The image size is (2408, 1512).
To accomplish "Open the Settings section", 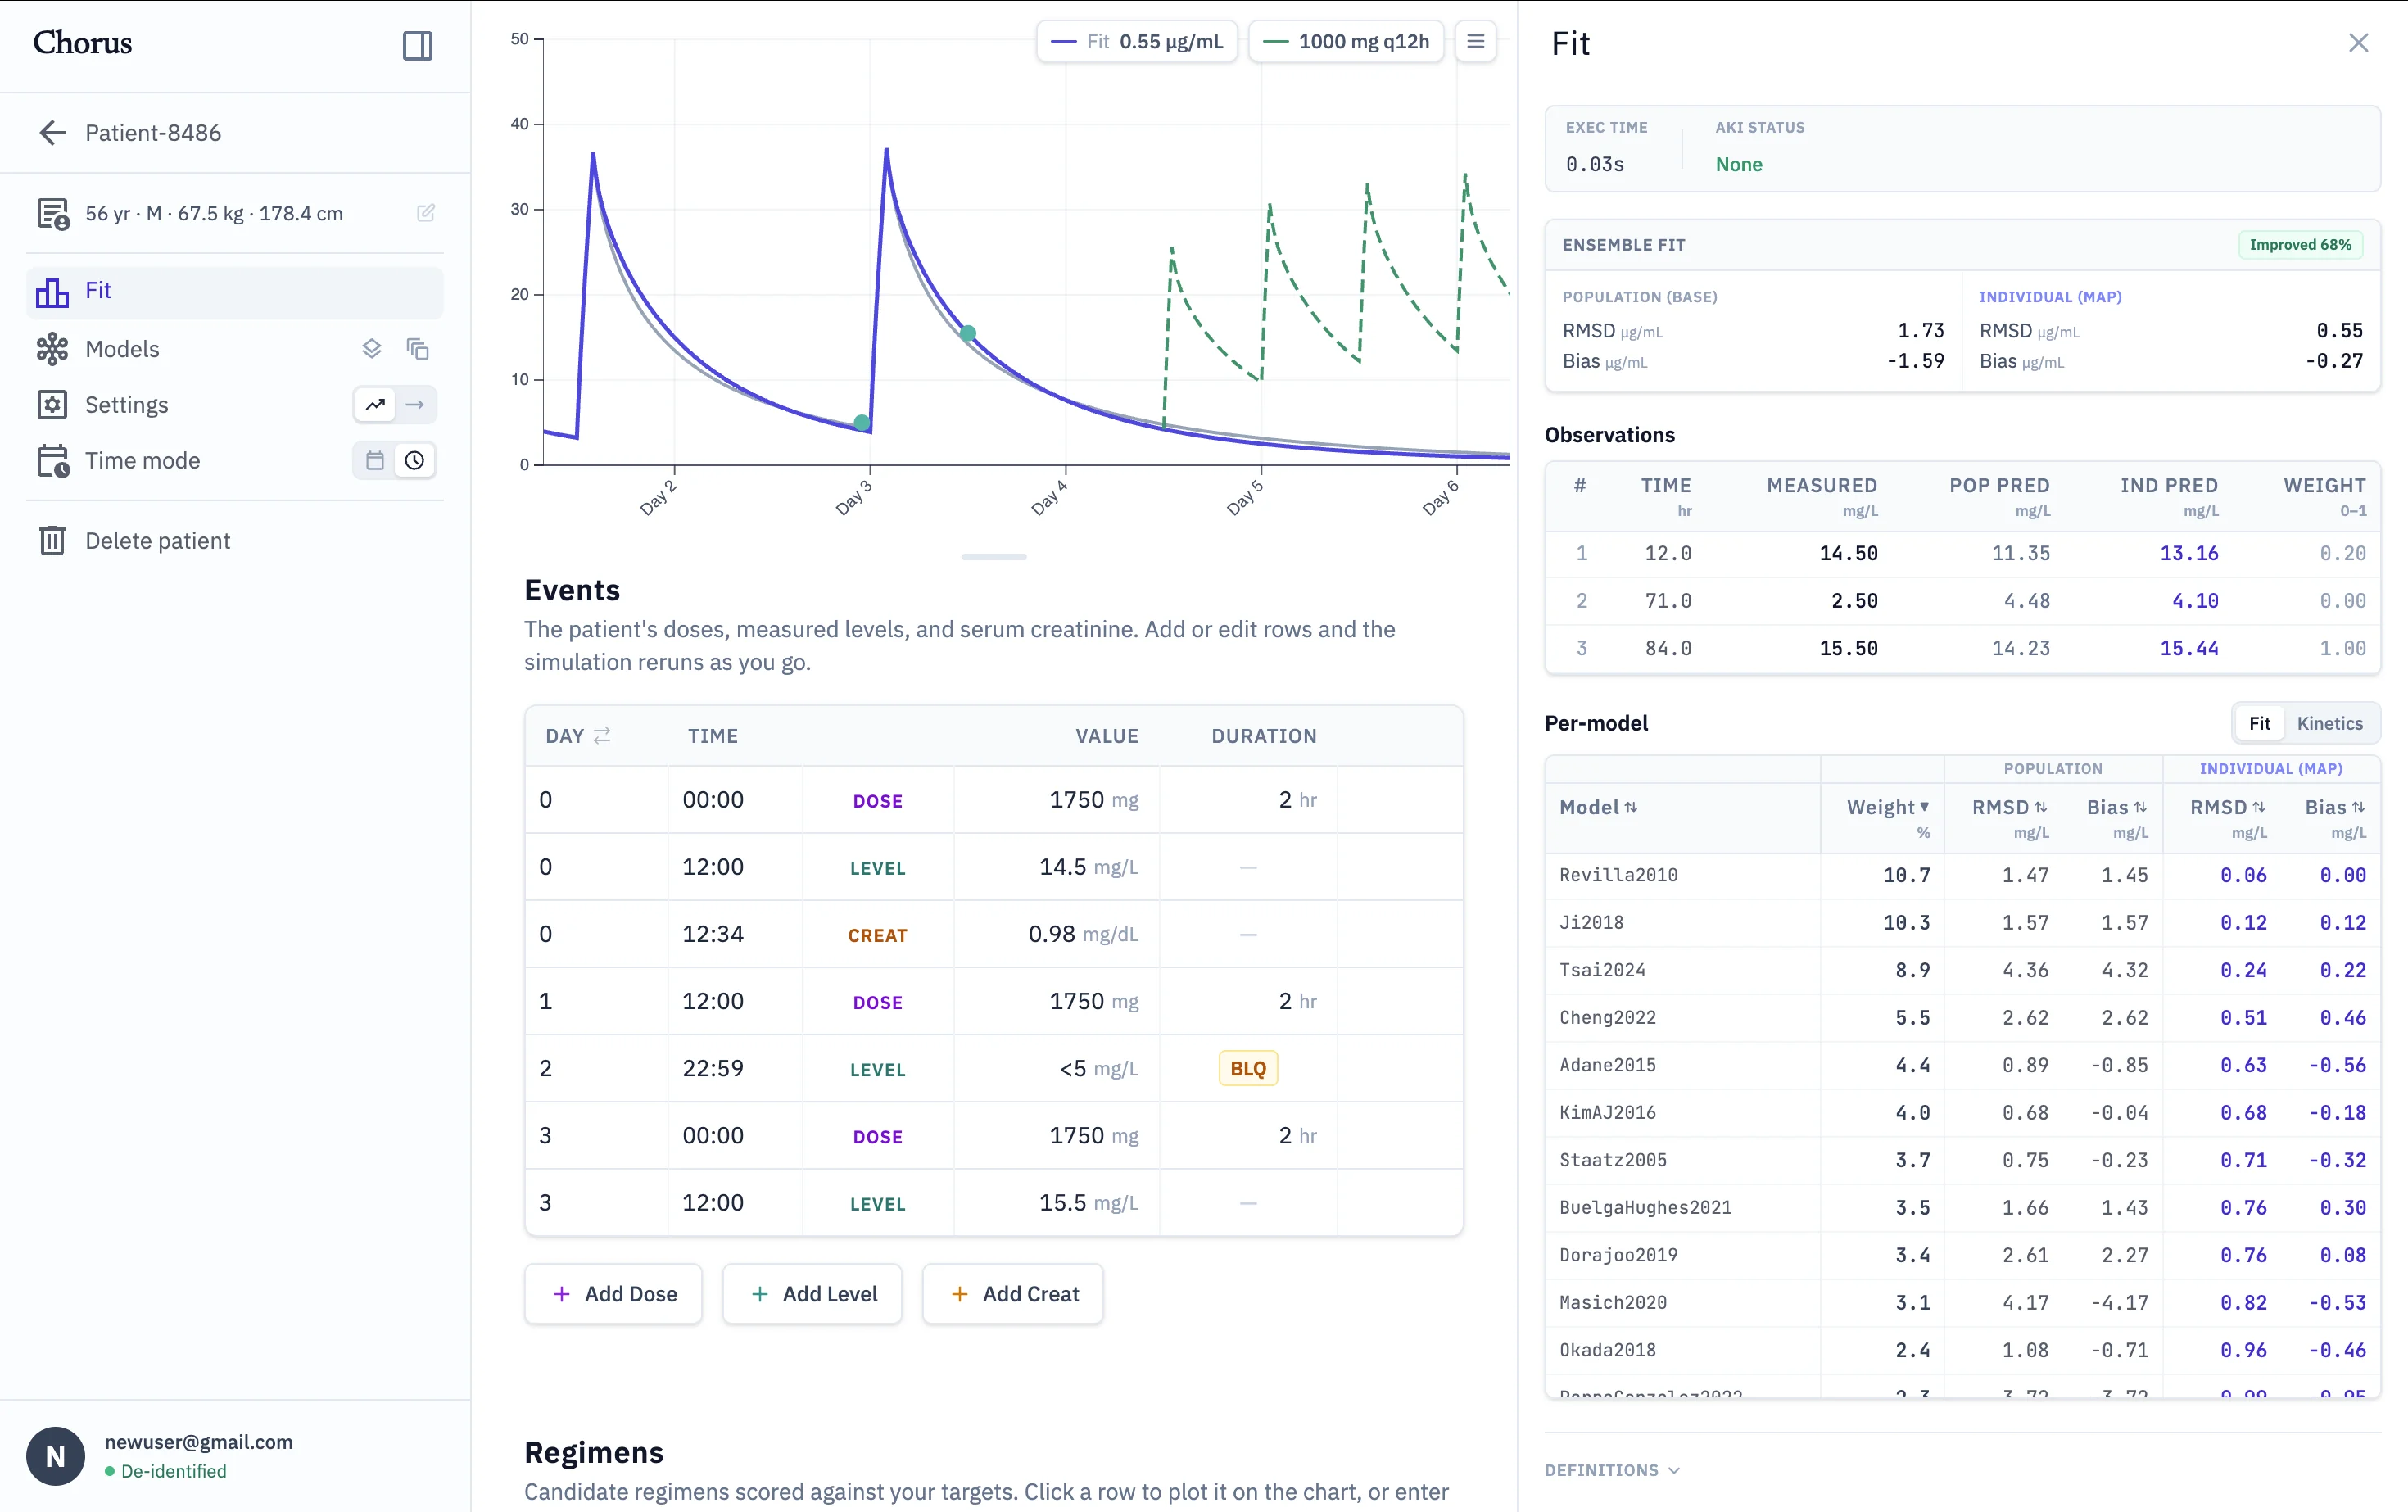I will tap(126, 405).
